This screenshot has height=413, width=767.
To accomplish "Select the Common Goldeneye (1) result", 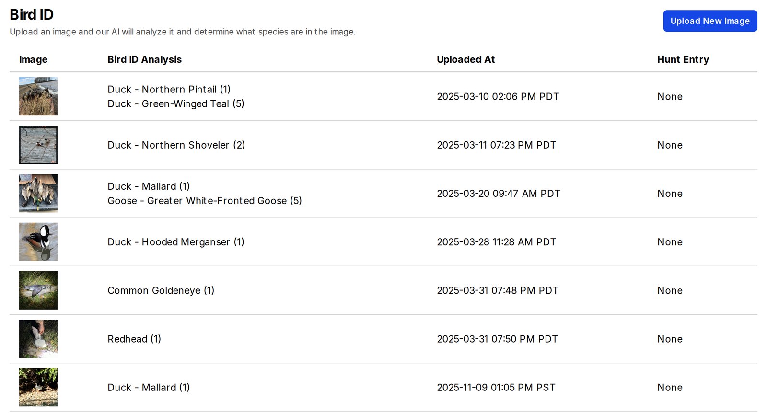I will (x=161, y=290).
